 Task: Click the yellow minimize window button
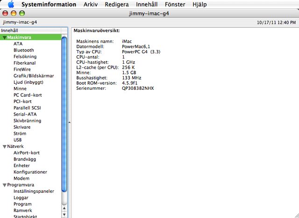coord(14,14)
